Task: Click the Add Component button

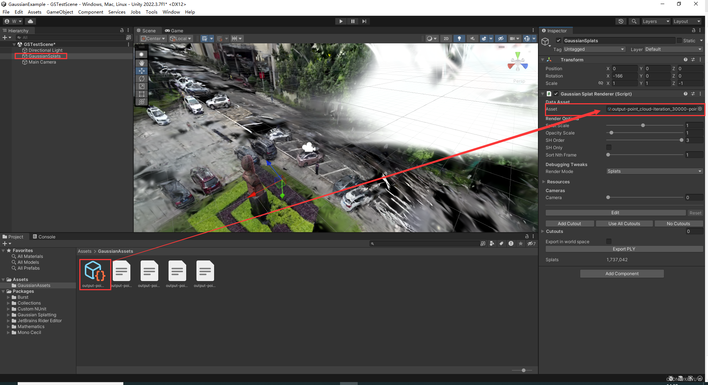Action: pos(622,274)
